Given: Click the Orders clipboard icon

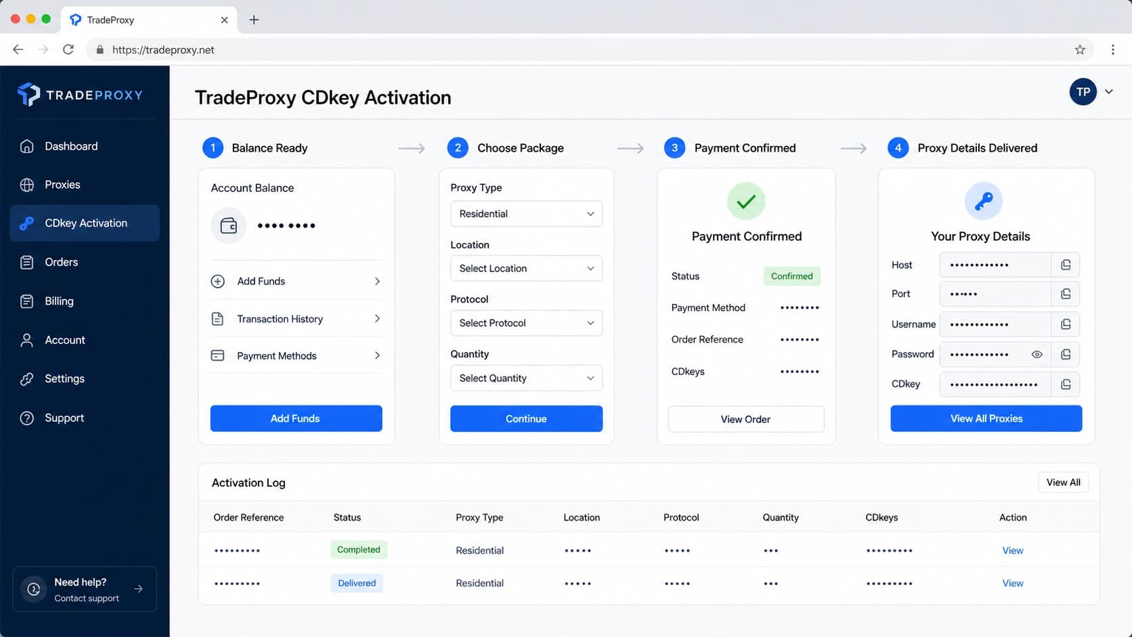Looking at the screenshot, I should [27, 262].
